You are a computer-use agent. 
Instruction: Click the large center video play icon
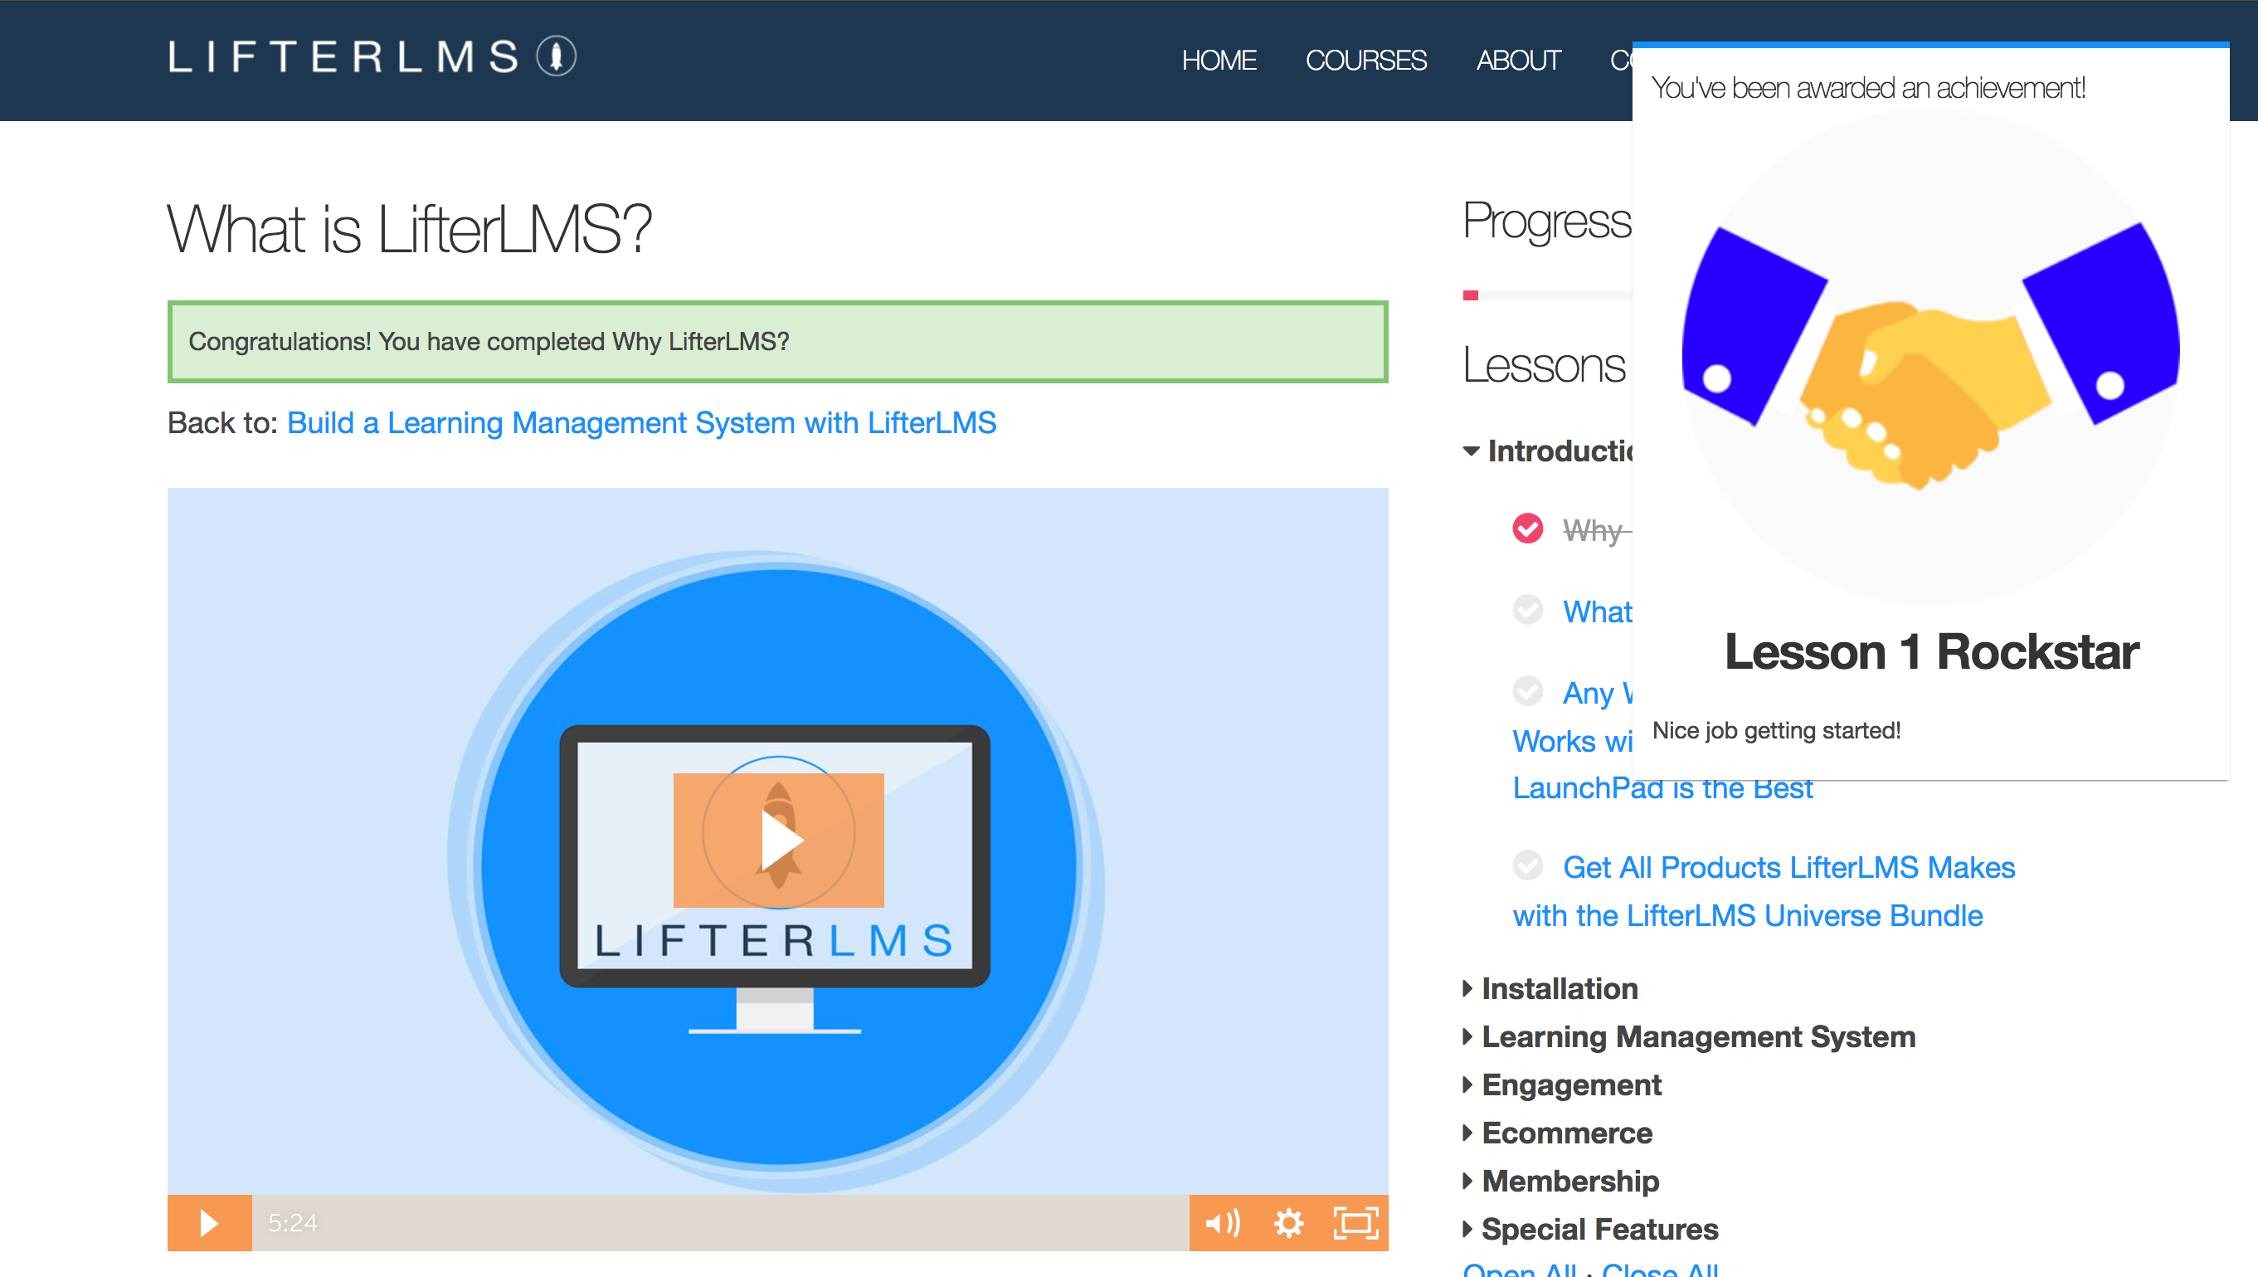(778, 840)
